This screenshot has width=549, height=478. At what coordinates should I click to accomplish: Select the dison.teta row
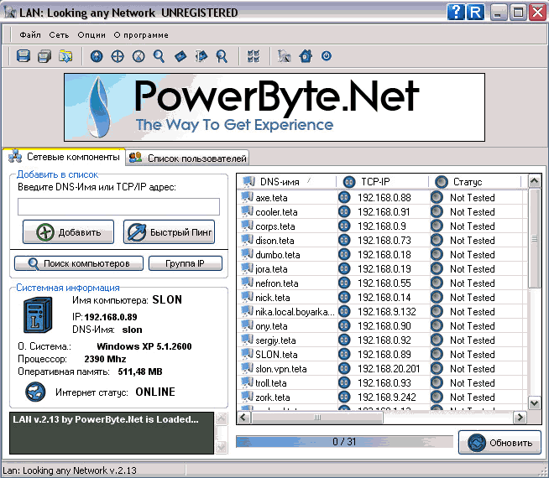point(382,240)
